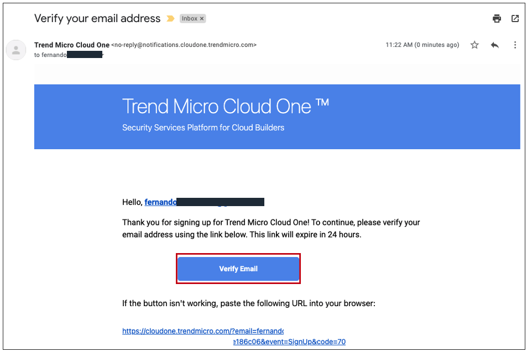Click sender name Trend Micro Cloud One
Screen dimensions: 527x352
click(x=72, y=45)
